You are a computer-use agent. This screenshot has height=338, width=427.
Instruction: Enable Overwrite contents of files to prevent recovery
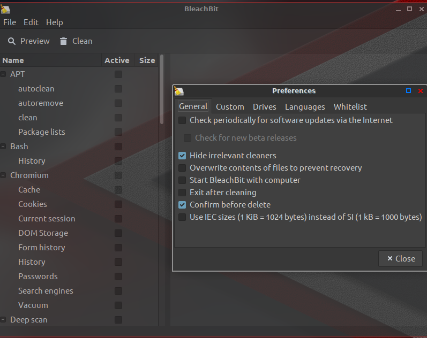182,168
